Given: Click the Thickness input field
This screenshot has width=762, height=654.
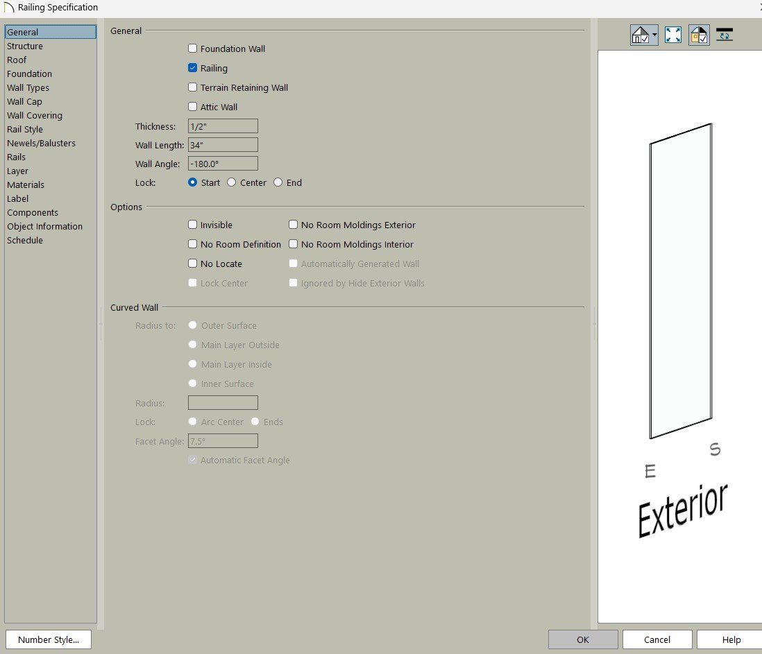Looking at the screenshot, I should click(x=223, y=126).
